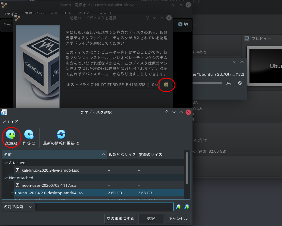Open 名前で検索 search type dropdown
Screen dimensions: 282x226
pyautogui.click(x=18, y=207)
